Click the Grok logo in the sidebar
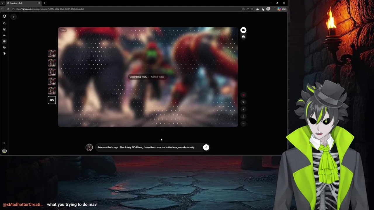 pyautogui.click(x=4, y=16)
